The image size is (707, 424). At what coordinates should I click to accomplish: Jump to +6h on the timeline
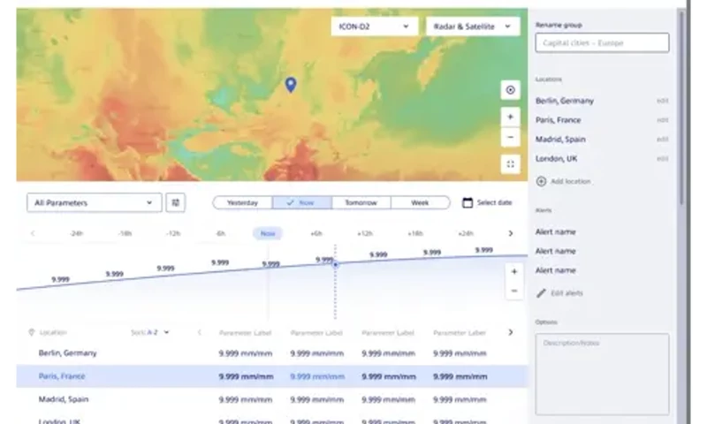point(316,233)
